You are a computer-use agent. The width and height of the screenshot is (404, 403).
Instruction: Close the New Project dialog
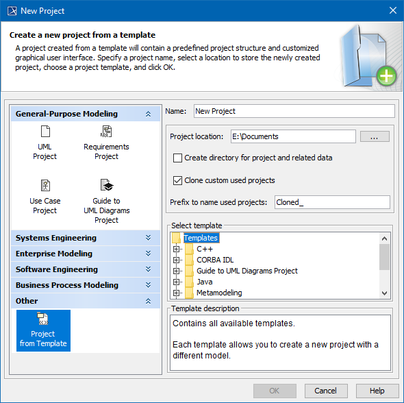point(393,10)
